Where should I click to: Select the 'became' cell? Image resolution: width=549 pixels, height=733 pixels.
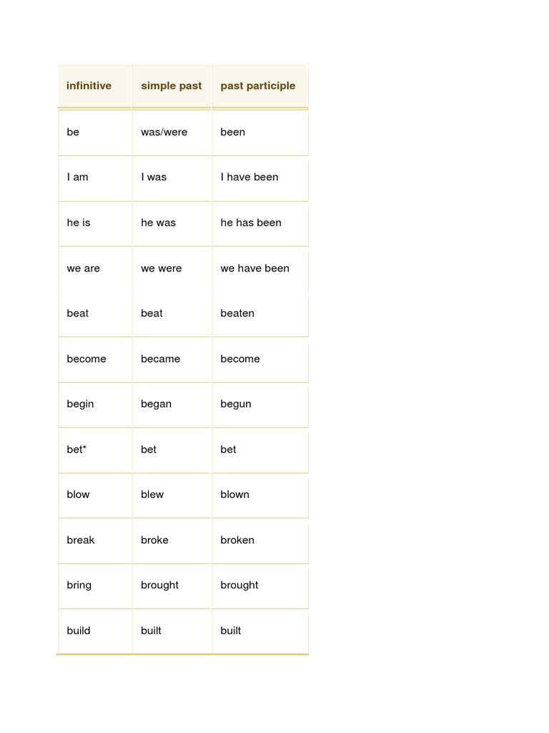click(x=160, y=359)
